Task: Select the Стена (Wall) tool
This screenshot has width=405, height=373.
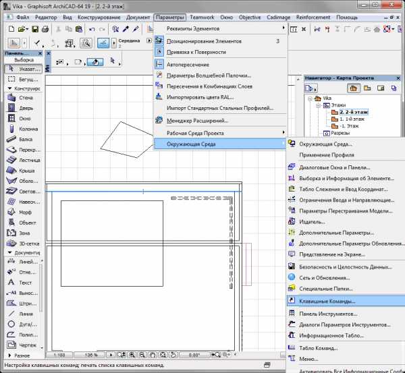Action: click(23, 98)
